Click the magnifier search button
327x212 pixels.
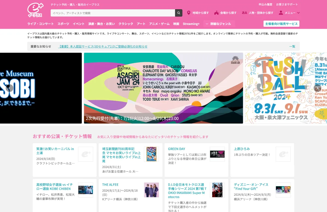179,13
